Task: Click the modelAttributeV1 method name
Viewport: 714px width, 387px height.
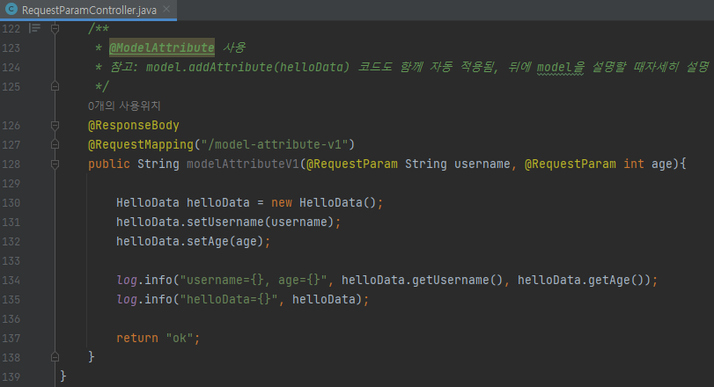Action: 243,164
